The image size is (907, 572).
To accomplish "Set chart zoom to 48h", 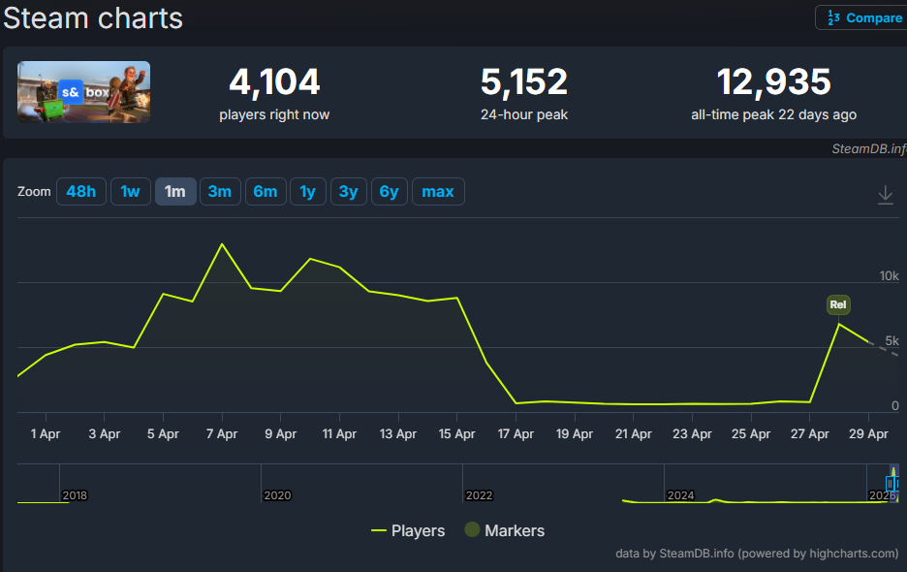I will [x=81, y=192].
